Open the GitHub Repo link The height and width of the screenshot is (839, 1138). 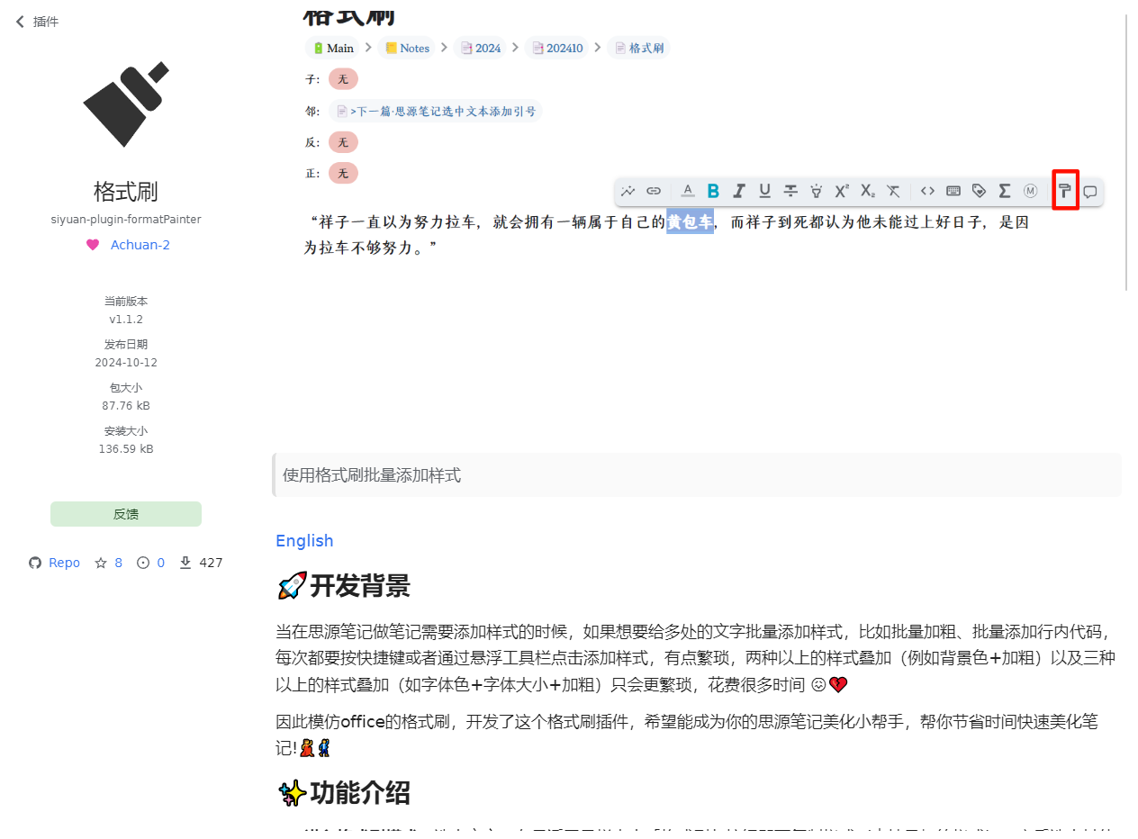click(x=54, y=563)
